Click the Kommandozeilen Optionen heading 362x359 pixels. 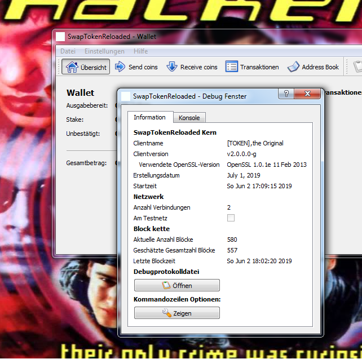177,299
